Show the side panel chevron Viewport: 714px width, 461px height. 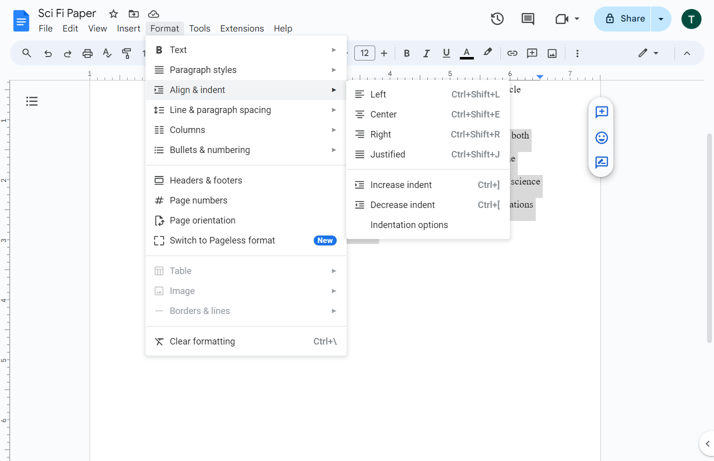707,443
